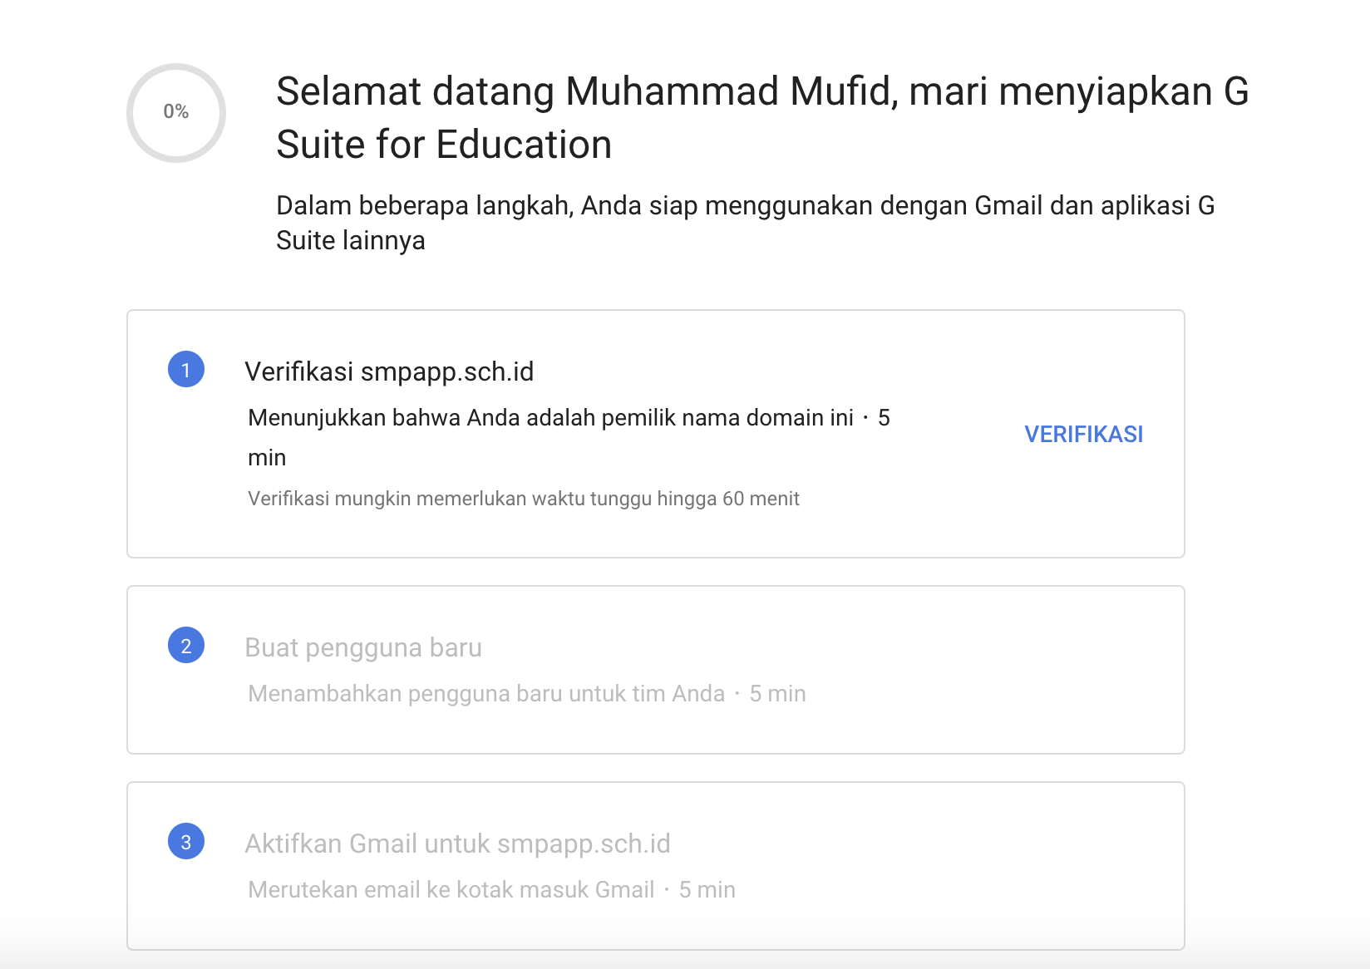This screenshot has height=969, width=1370.
Task: Open the Aktifkan Gmail untuk smpapp.sch.id step
Action: [460, 844]
